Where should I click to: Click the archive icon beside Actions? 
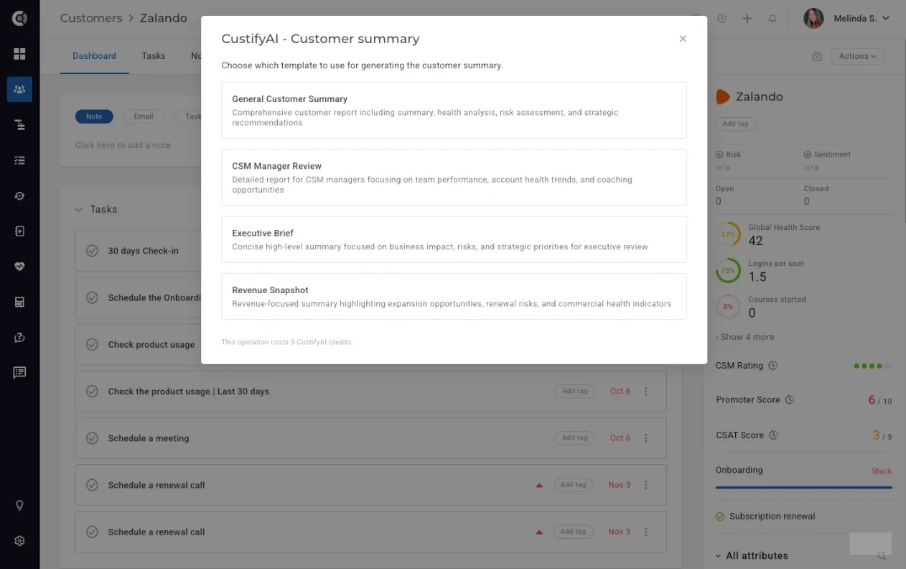click(816, 56)
